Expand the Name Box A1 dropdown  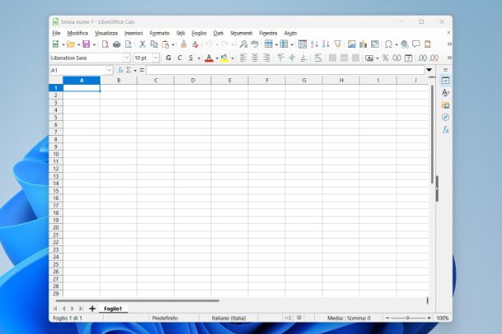[x=109, y=71]
